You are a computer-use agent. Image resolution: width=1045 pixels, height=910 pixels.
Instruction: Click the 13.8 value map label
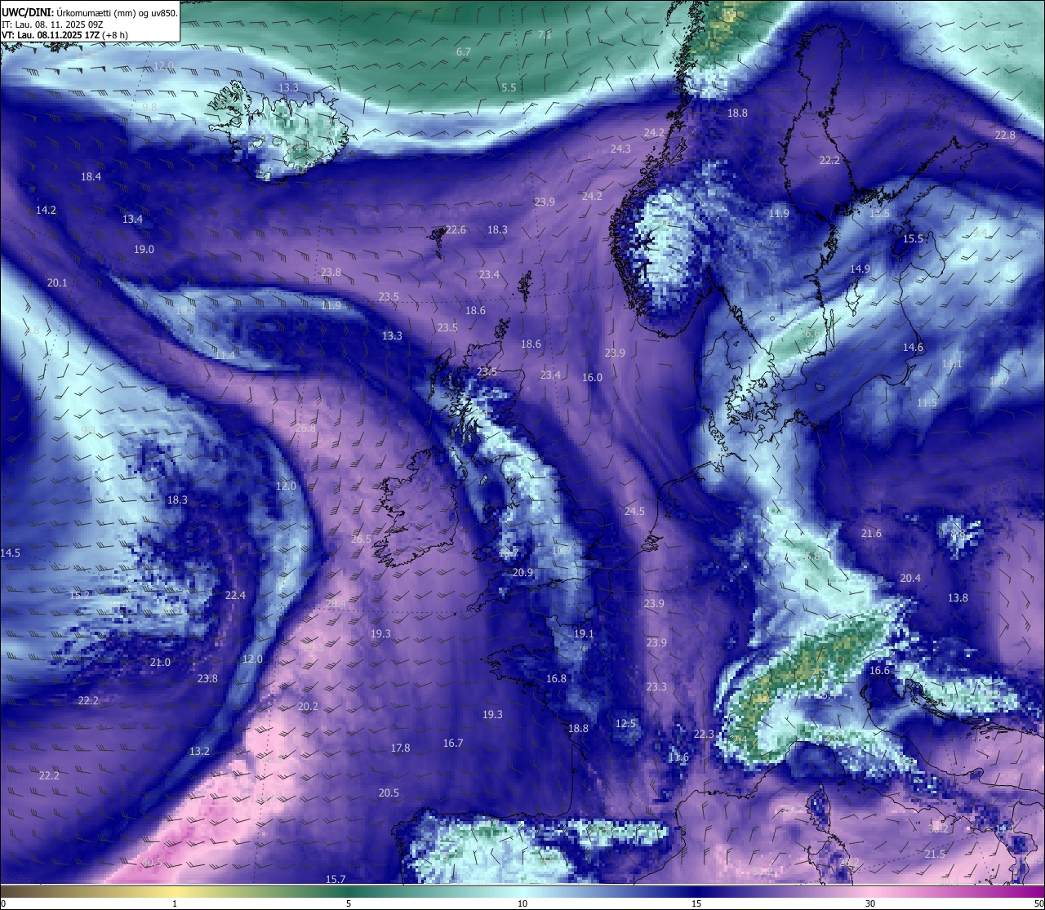coord(958,597)
